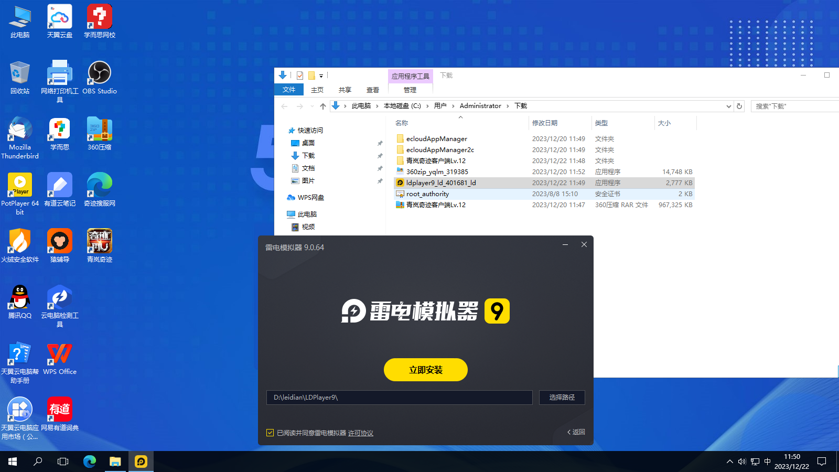Open the Explorer recent locations dropdown arrow

[x=312, y=106]
